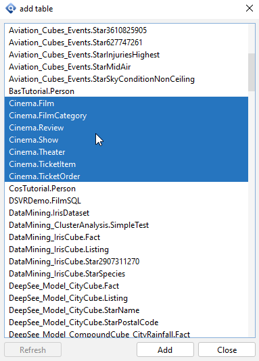This screenshot has width=259, height=361.
Task: Choose Aviation_Cubes_Events.StarMidAir table
Action: click(126, 67)
